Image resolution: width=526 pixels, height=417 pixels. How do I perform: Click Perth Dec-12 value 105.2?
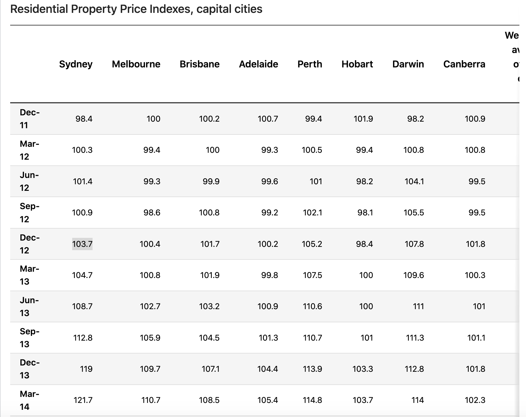312,244
